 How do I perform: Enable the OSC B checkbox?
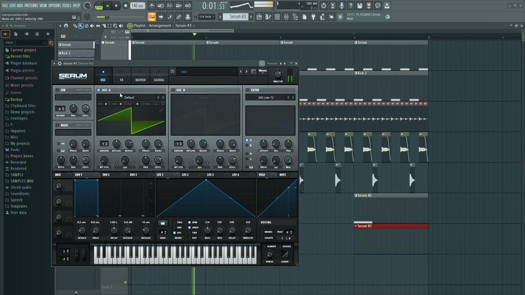(x=173, y=90)
